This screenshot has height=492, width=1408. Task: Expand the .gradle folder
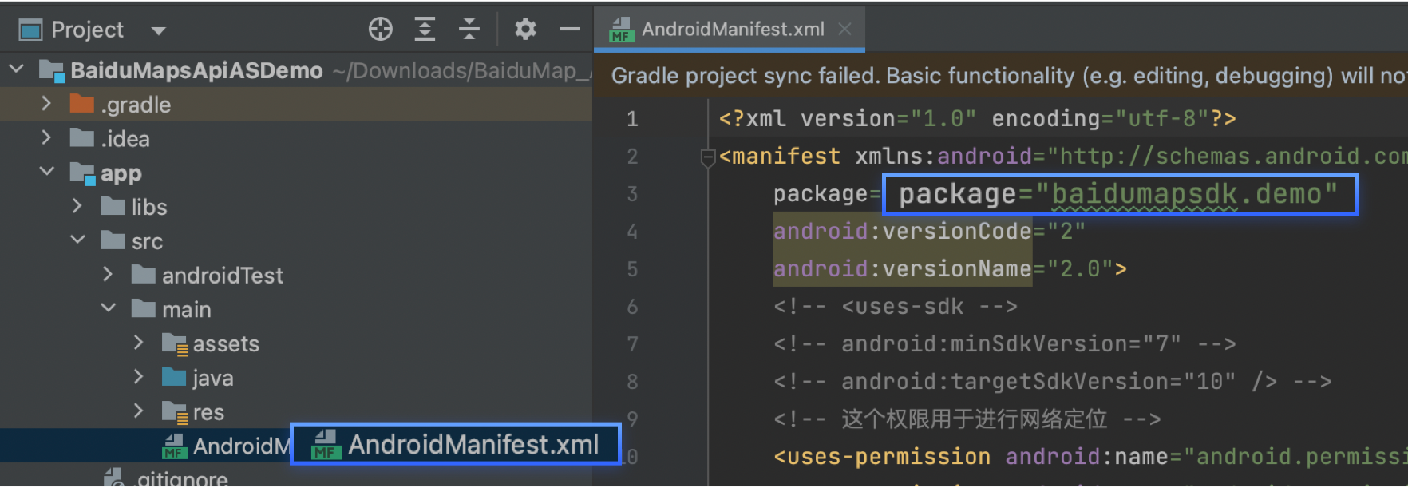point(46,104)
